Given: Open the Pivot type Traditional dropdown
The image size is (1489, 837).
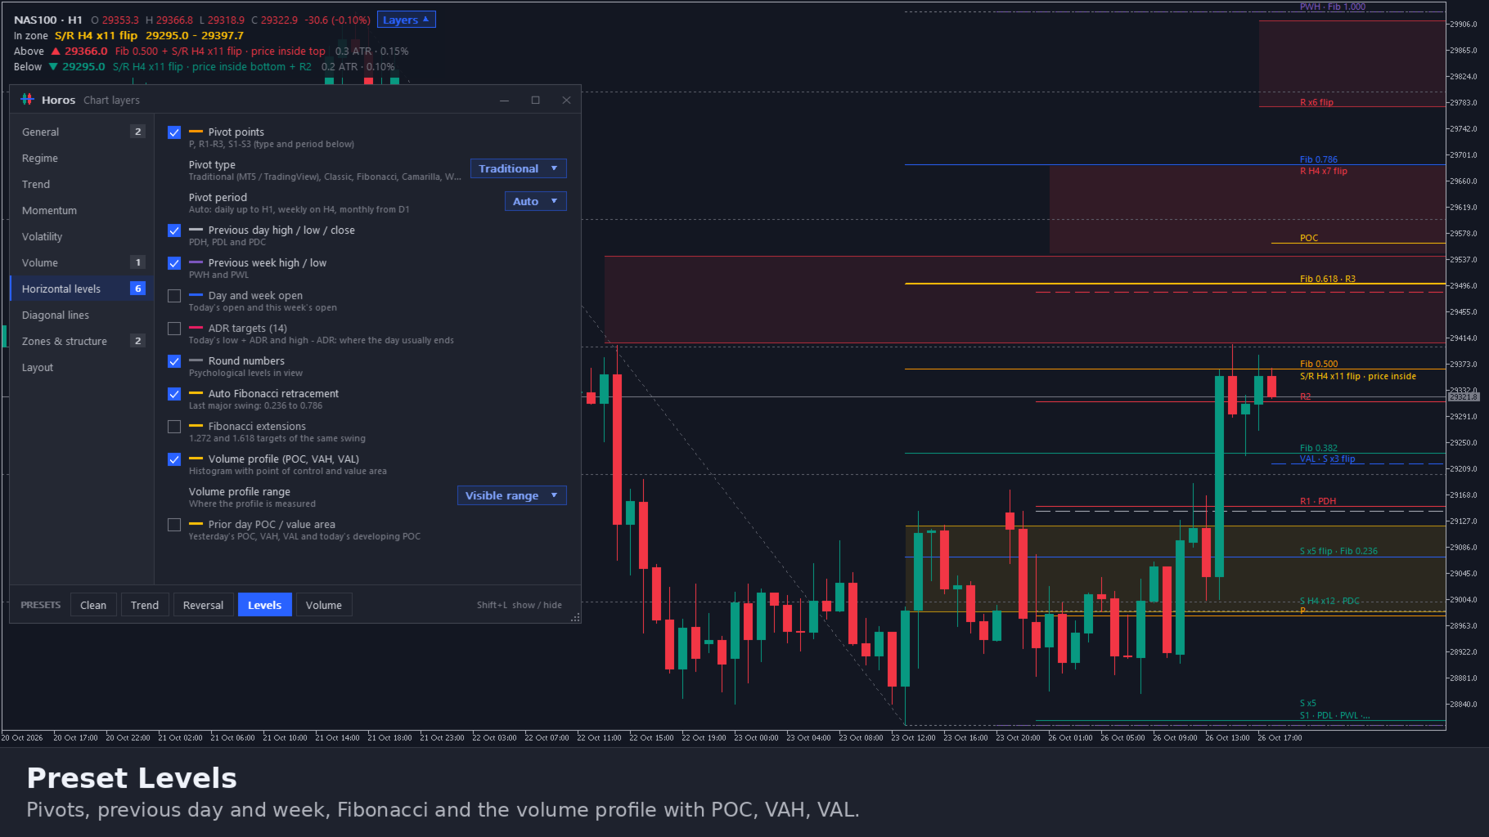Looking at the screenshot, I should click(x=519, y=168).
